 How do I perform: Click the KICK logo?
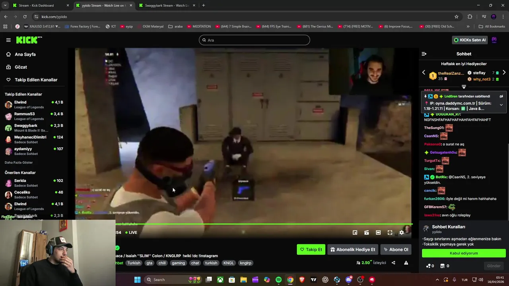point(29,40)
